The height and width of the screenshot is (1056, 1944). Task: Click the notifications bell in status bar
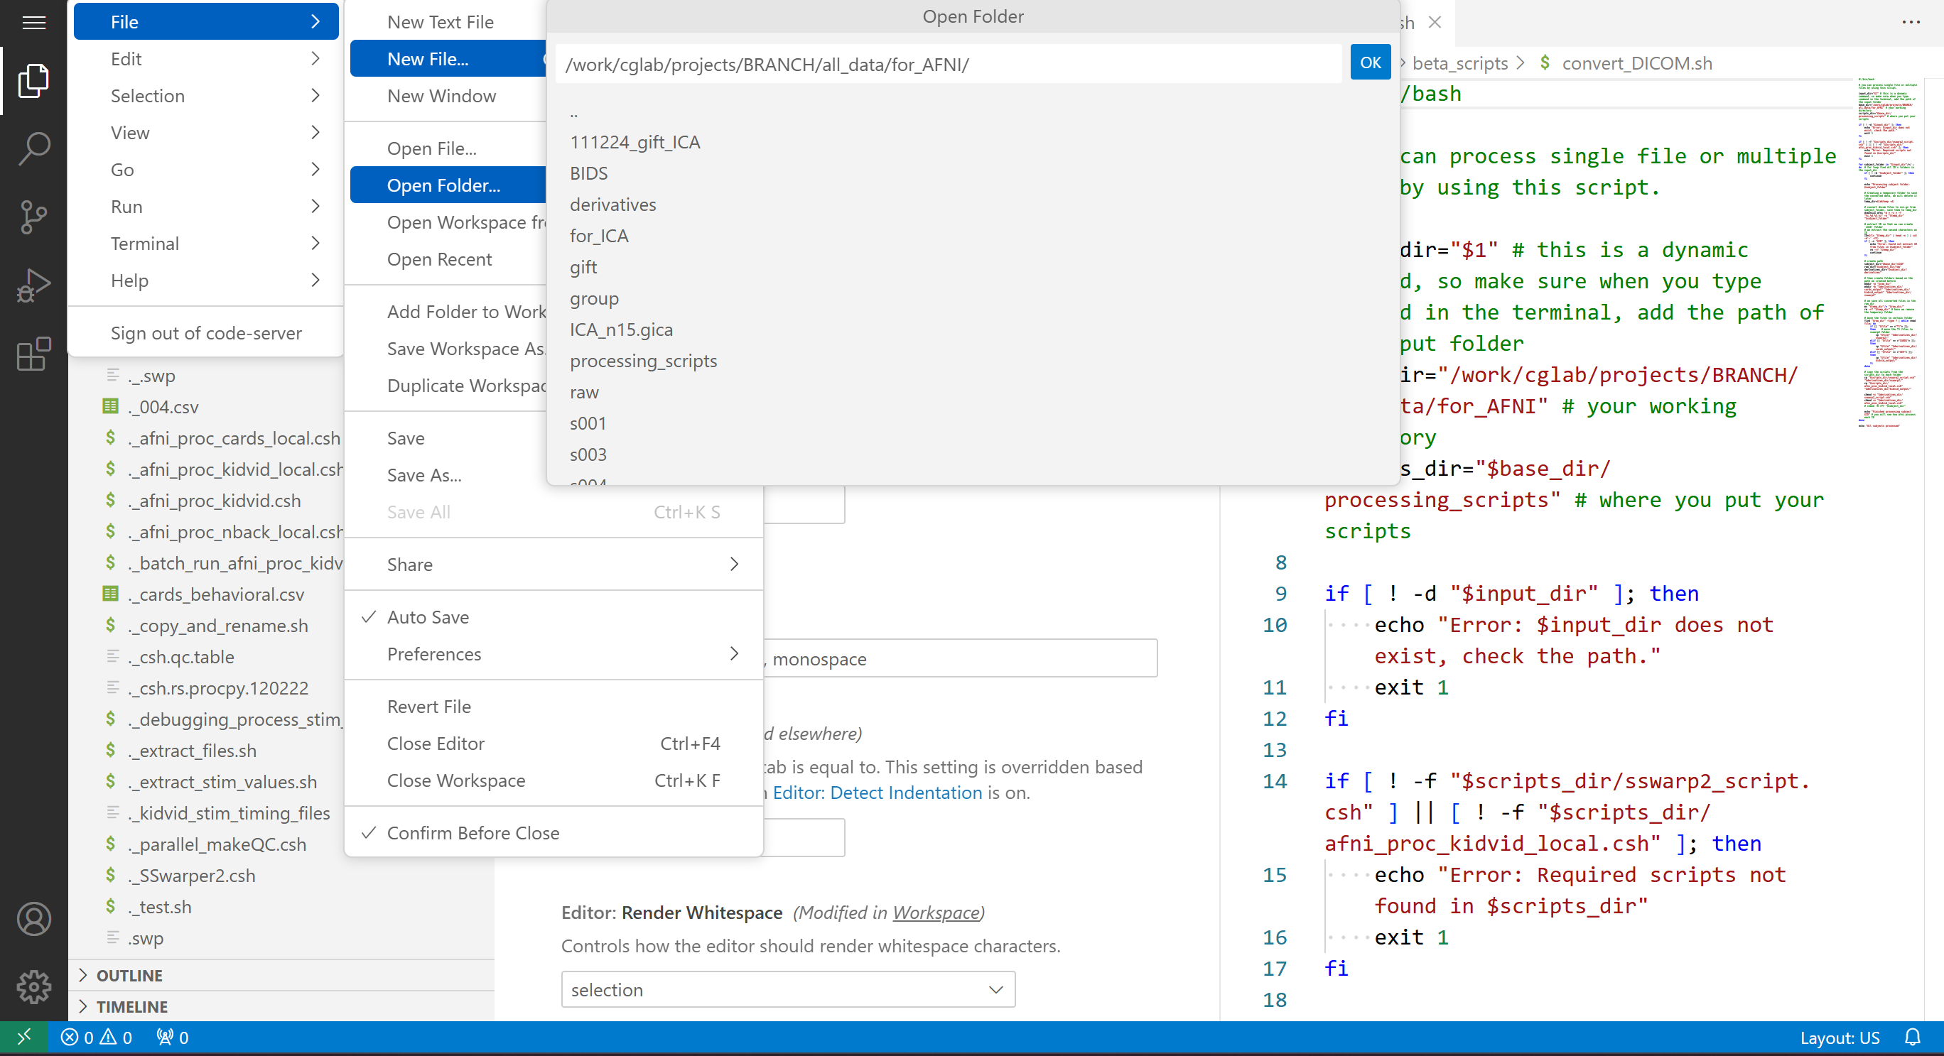1911,1037
